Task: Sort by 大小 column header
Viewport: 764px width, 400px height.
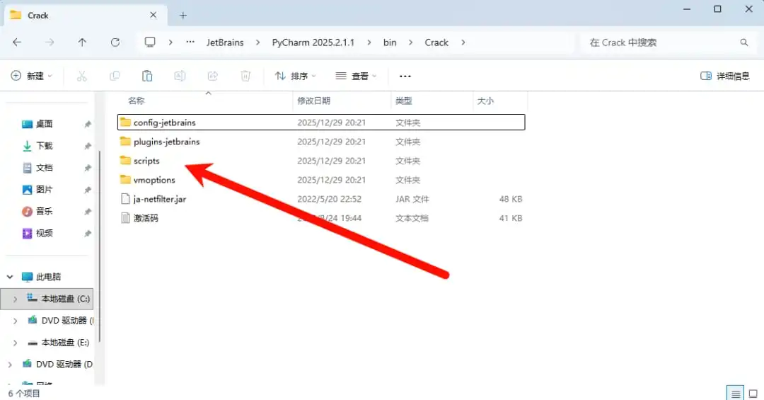Action: [x=485, y=101]
